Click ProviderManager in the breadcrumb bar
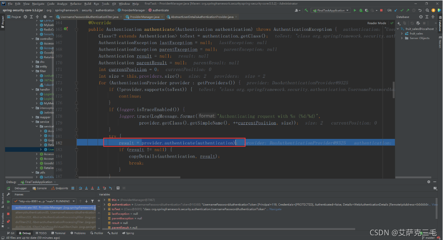 click(x=131, y=10)
